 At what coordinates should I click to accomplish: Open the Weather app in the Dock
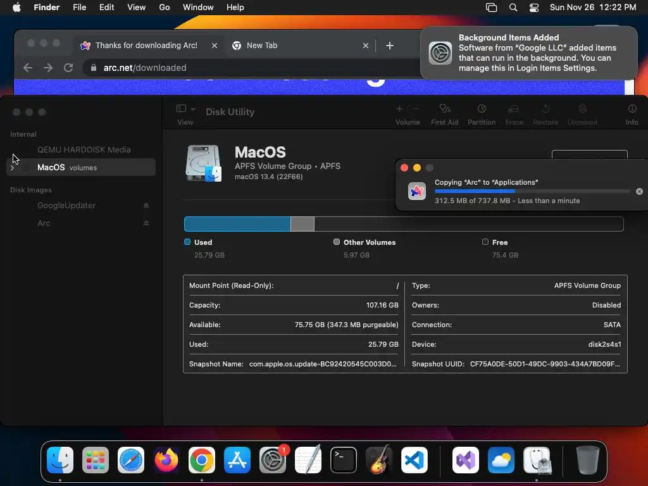(x=501, y=460)
